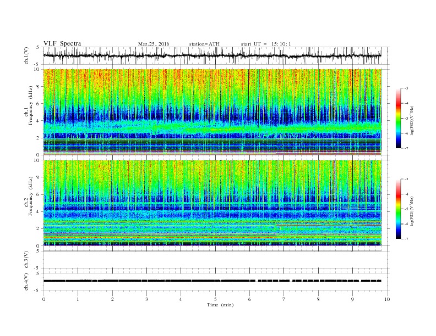
Task: Click the empty ch.3 voltage panel
Action: pyautogui.click(x=216, y=260)
